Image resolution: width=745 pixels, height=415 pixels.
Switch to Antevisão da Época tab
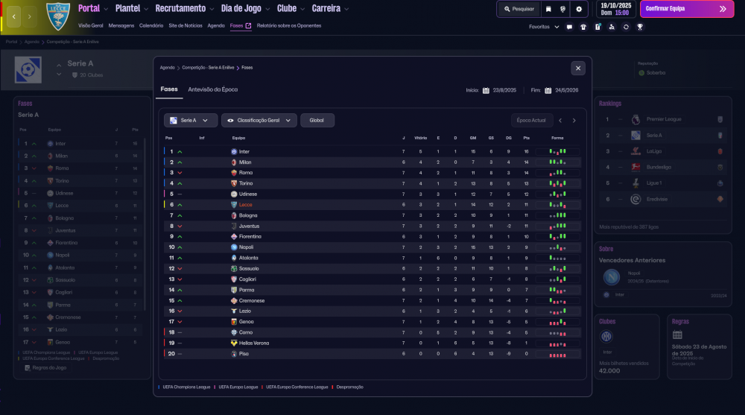pyautogui.click(x=213, y=89)
